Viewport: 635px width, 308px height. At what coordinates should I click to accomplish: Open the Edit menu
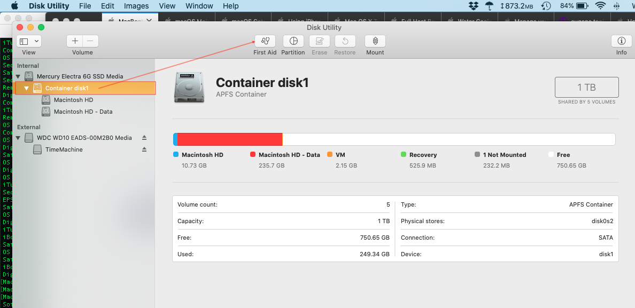tap(107, 6)
